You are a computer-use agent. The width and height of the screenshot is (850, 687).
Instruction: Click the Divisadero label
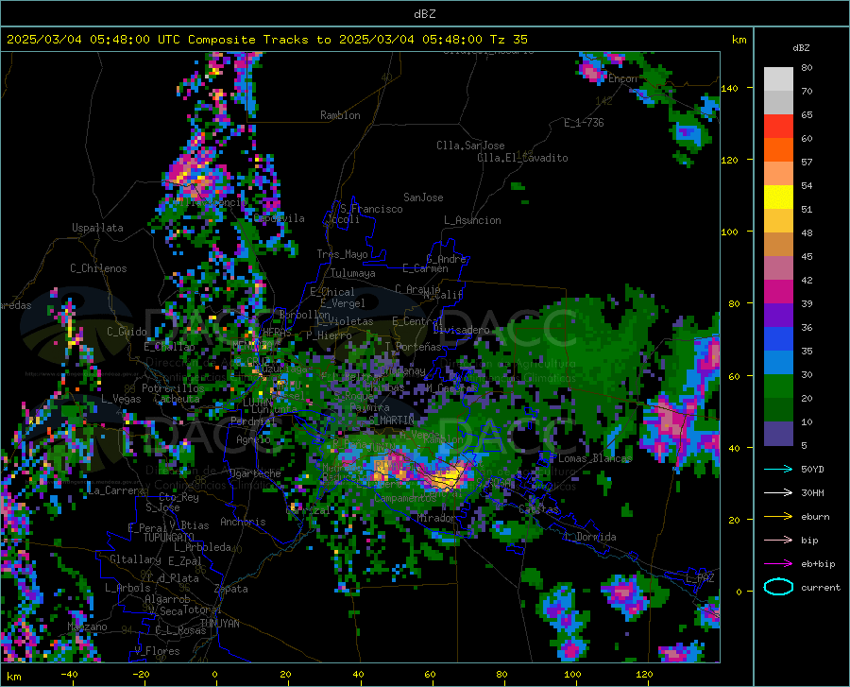point(461,330)
